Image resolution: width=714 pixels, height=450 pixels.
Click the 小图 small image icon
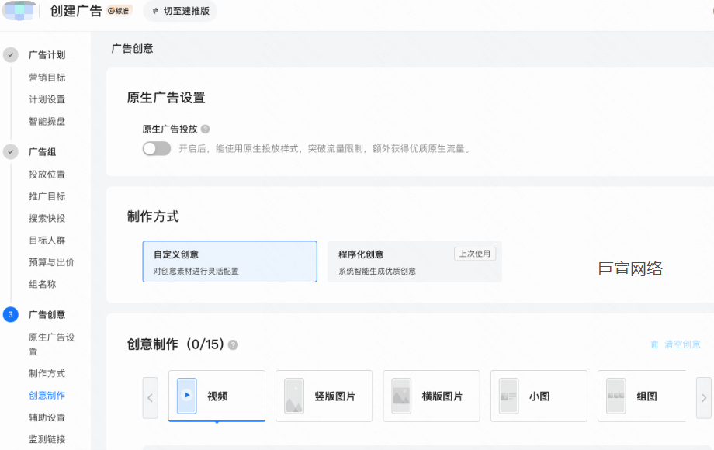(508, 396)
